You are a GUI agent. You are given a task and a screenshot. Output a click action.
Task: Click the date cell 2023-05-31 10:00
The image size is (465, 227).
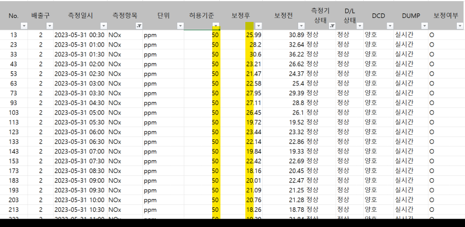[80, 200]
